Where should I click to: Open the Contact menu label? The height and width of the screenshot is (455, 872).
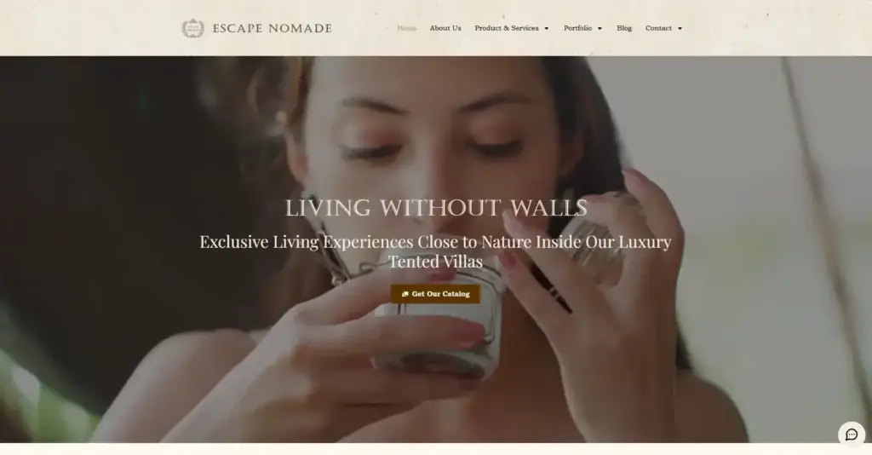(658, 28)
